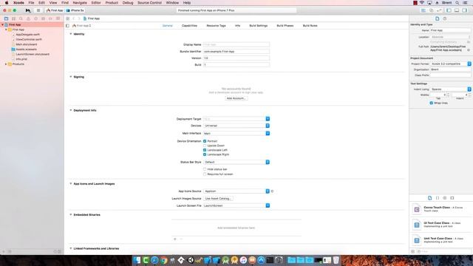The height and width of the screenshot is (266, 473).
Task: Toggle the Portrait orientation checkbox
Action: (x=205, y=141)
